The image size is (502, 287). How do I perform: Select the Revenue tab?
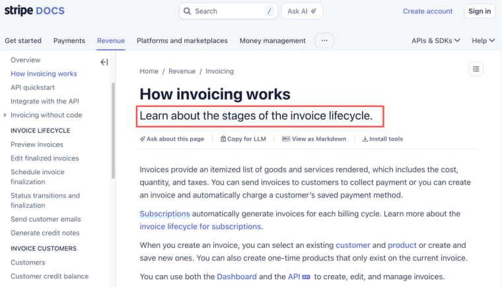(x=111, y=41)
